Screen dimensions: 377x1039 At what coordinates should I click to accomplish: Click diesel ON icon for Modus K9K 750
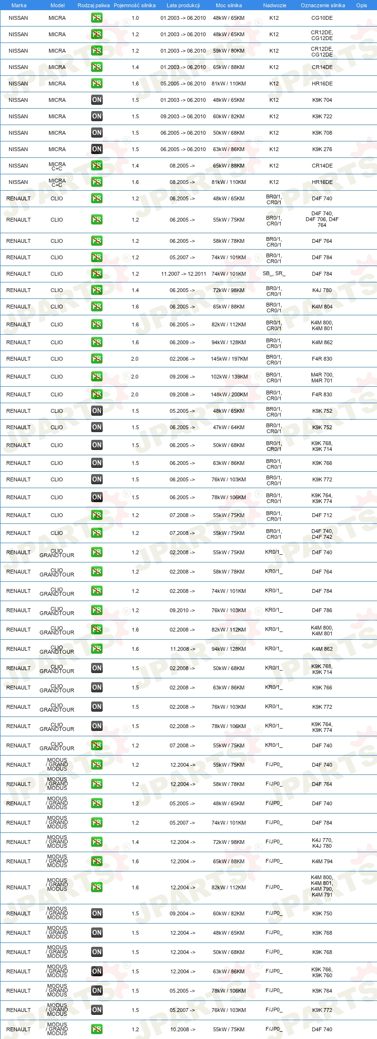point(96,913)
